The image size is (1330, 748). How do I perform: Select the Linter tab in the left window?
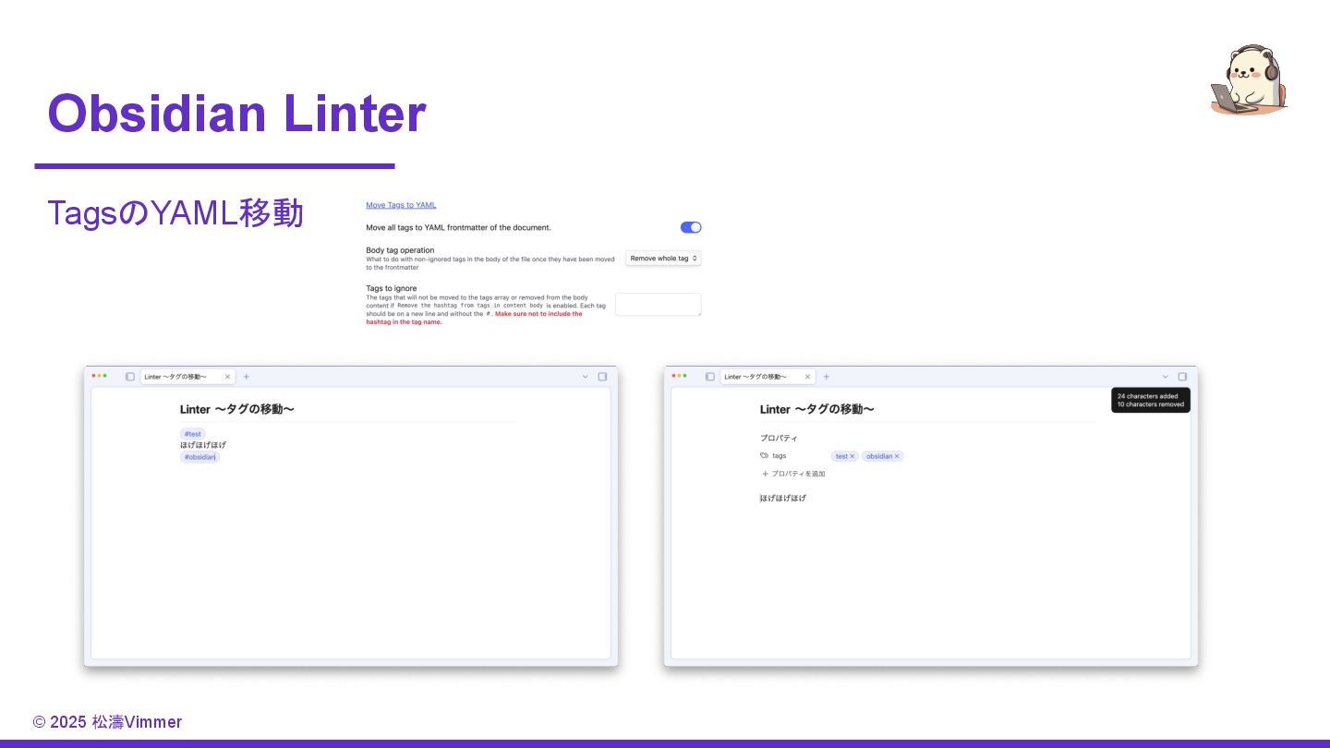point(187,377)
